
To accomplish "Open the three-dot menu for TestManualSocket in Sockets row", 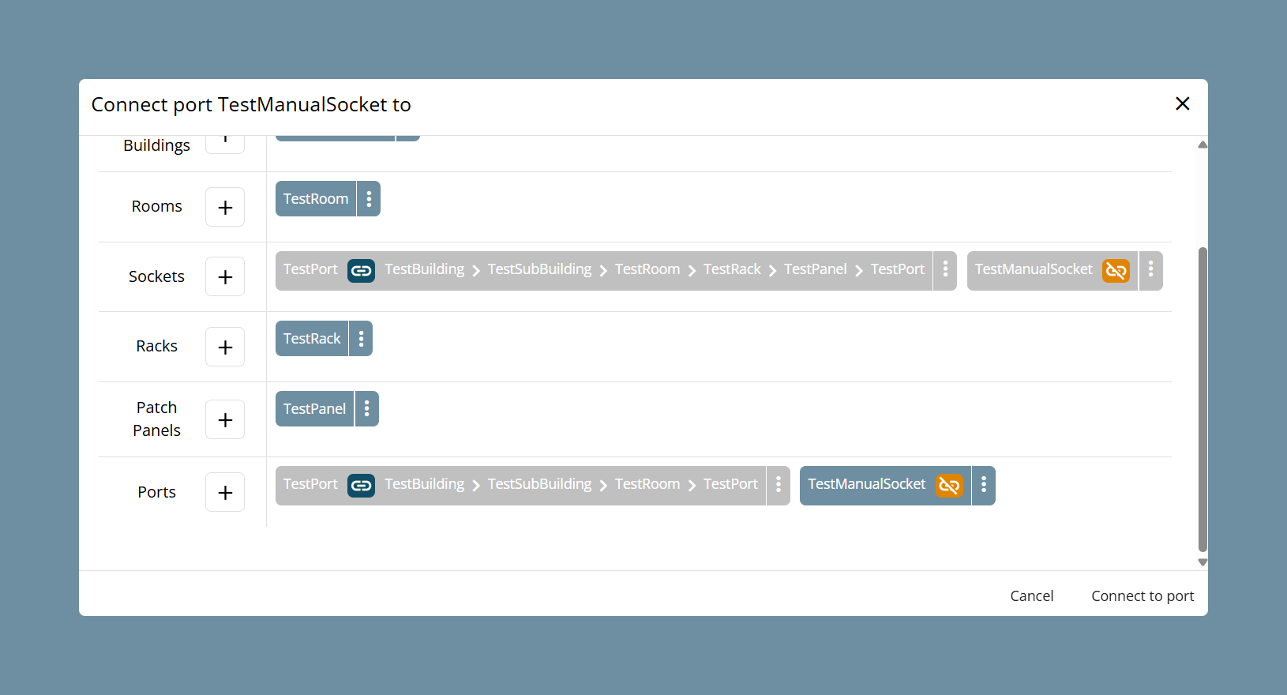I will 1151,270.
